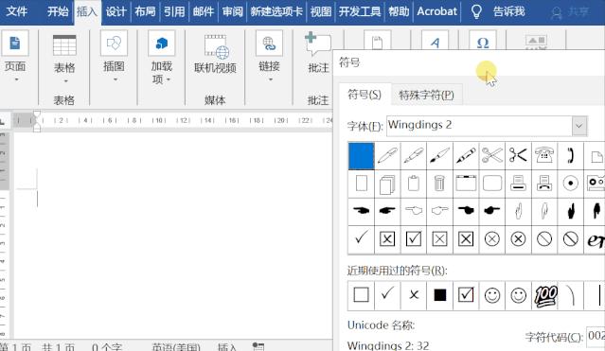Click the text A ribbon icon
This screenshot has width=605, height=351.
point(436,42)
